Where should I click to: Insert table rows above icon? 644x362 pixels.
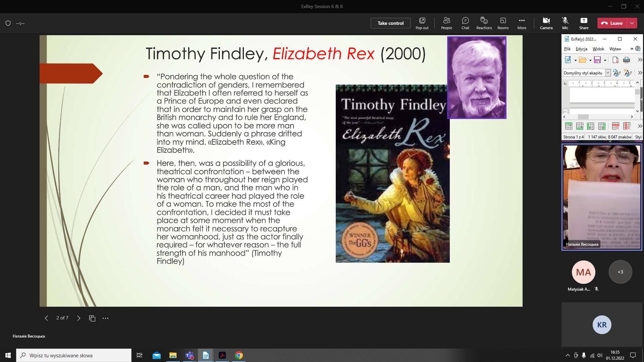tap(569, 126)
